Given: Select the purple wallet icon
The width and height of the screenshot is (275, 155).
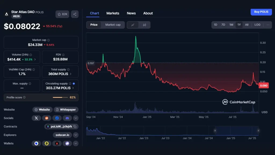Looking at the screenshot, I should 67,143.
